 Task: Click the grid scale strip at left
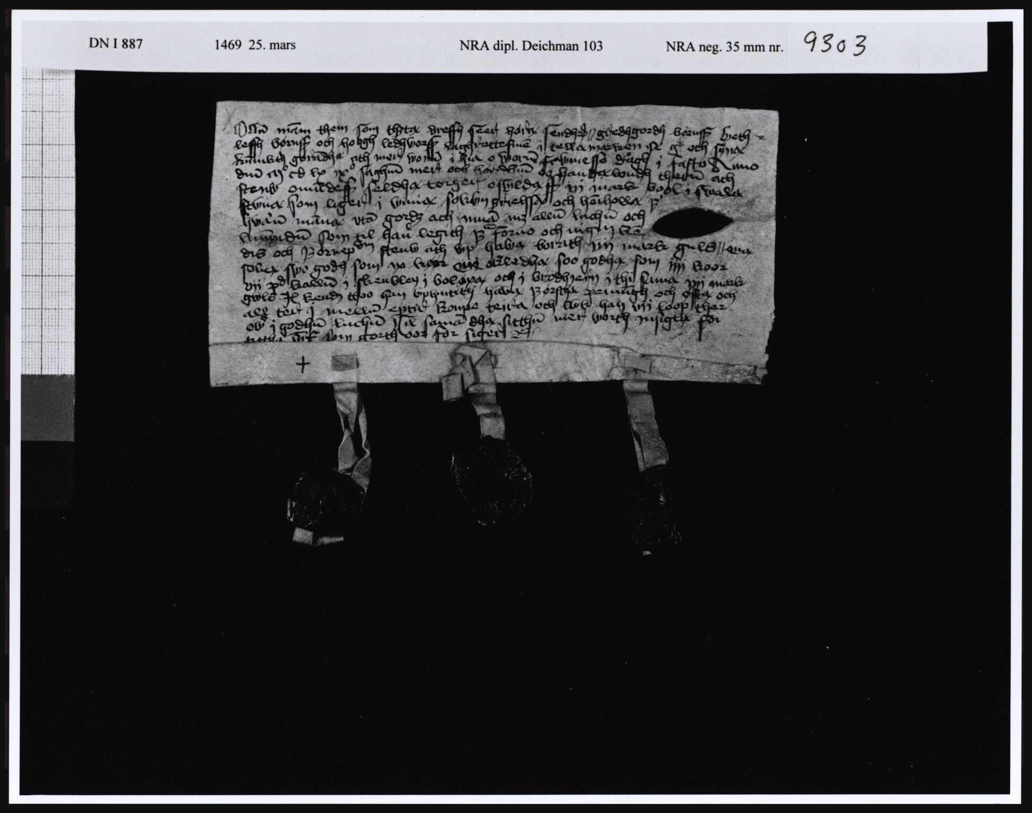coord(48,222)
